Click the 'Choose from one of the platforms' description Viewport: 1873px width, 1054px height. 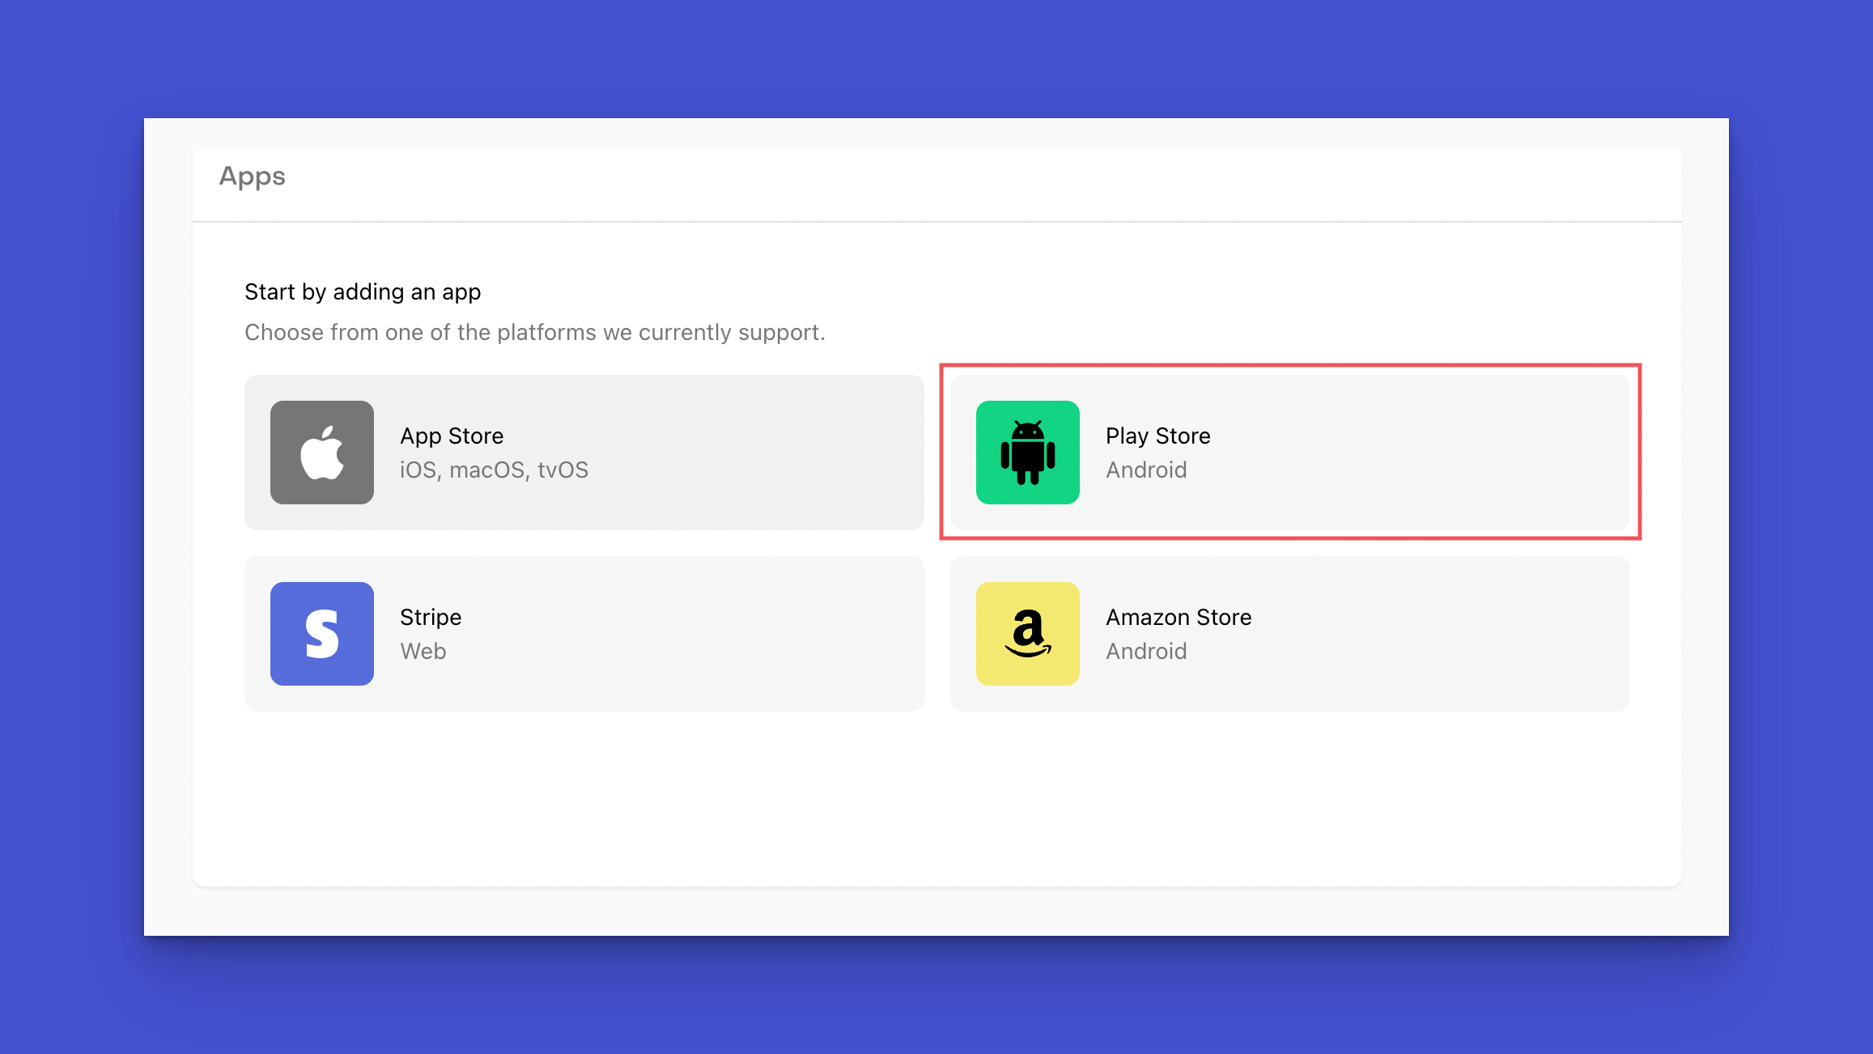[x=535, y=332]
